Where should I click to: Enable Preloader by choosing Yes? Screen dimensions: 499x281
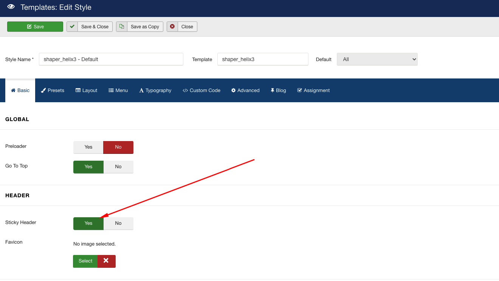click(88, 147)
